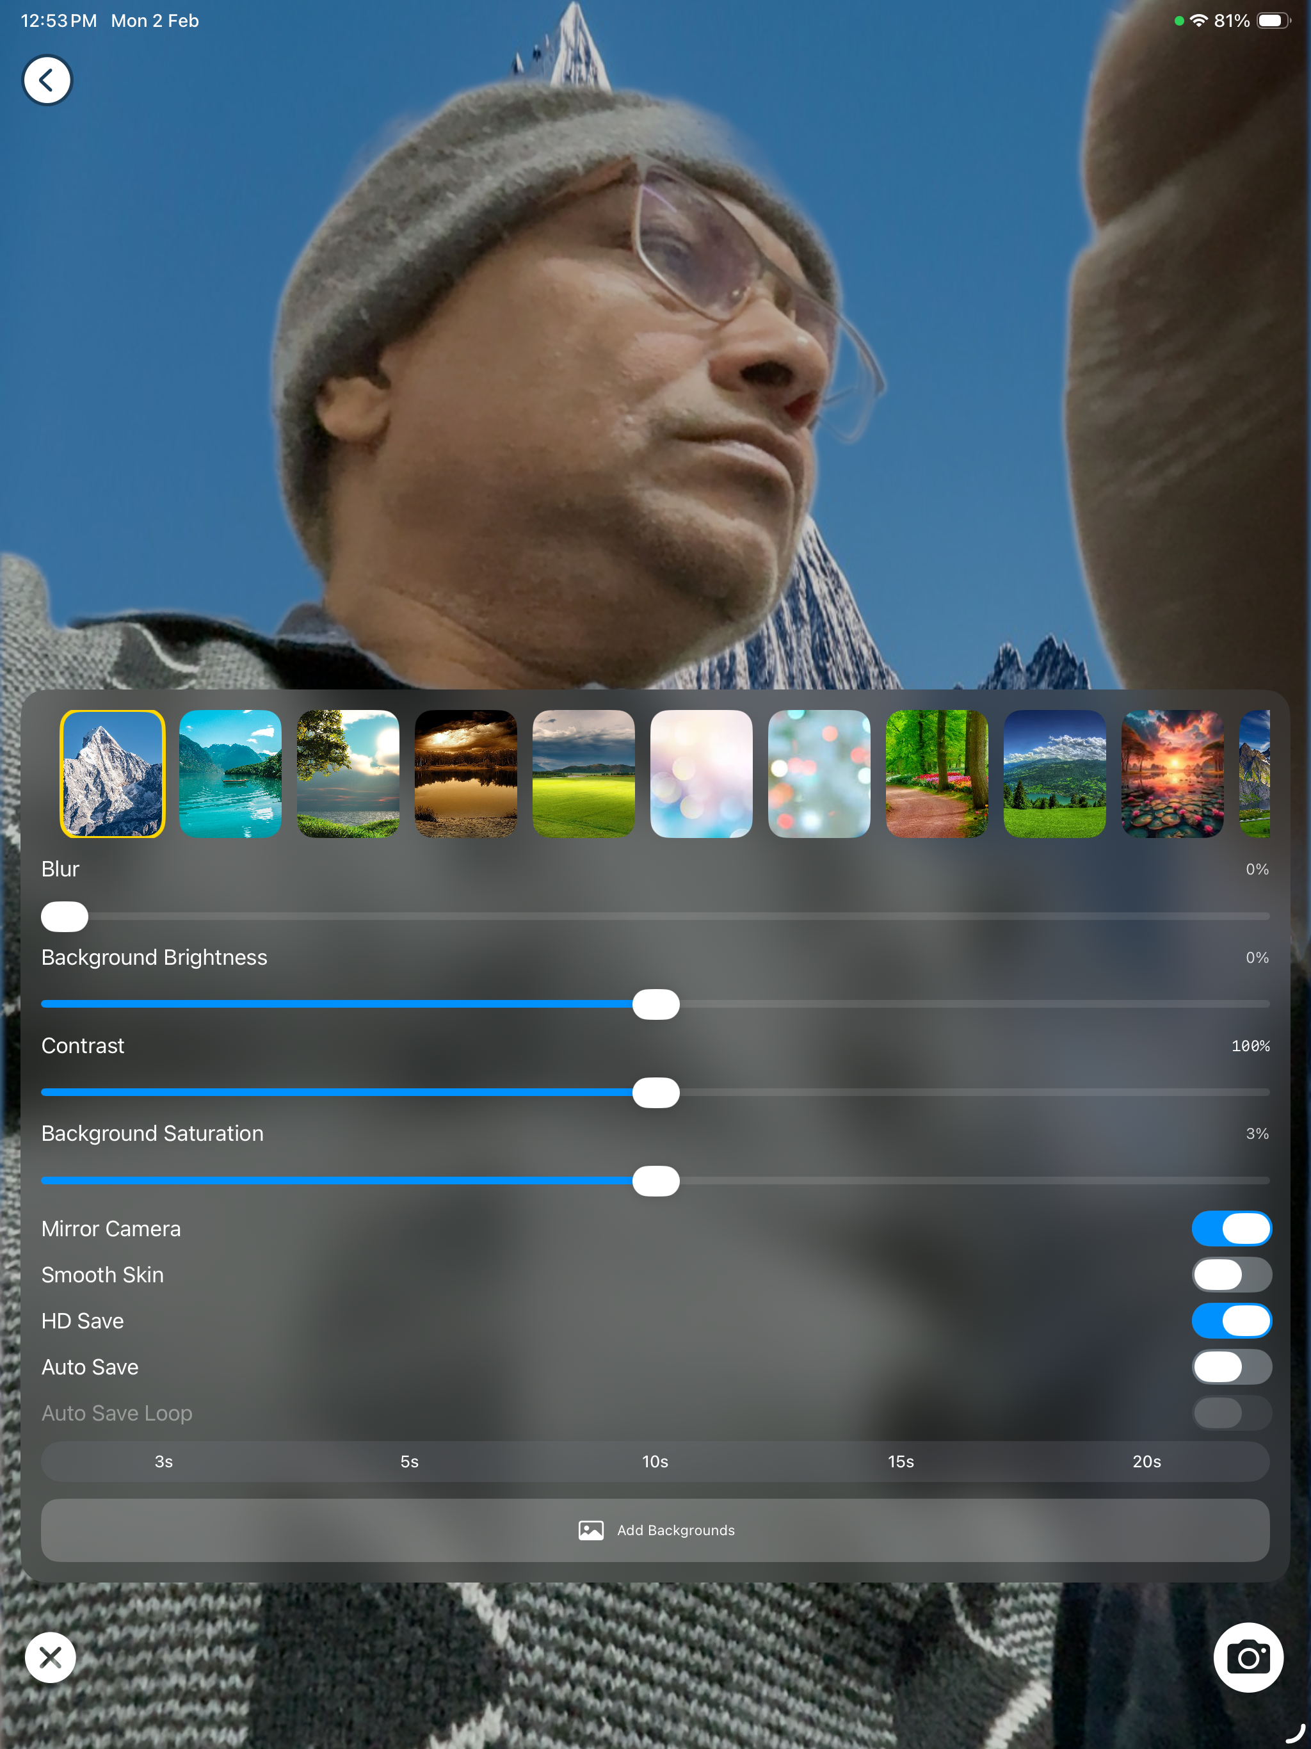Pick the soft pastel bokeh background

pyautogui.click(x=702, y=773)
